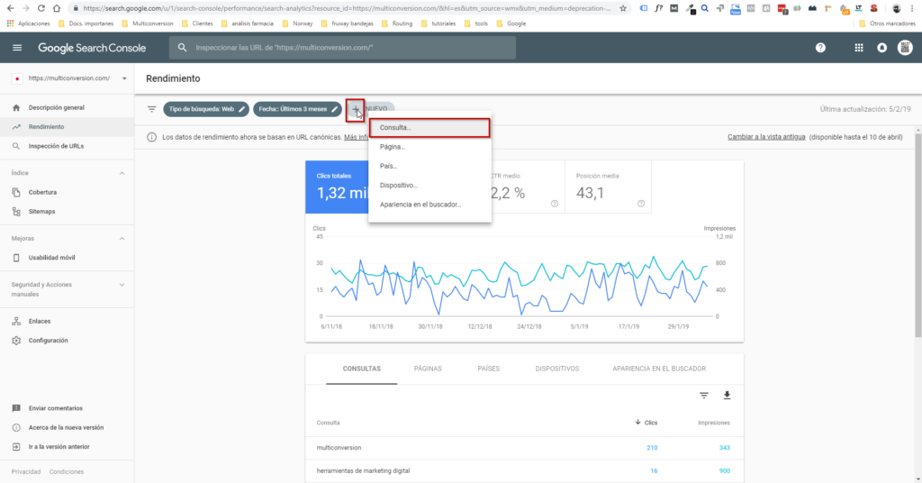The height and width of the screenshot is (483, 922).
Task: Expand Seguridad y Acciones manuales
Action: [x=122, y=285]
